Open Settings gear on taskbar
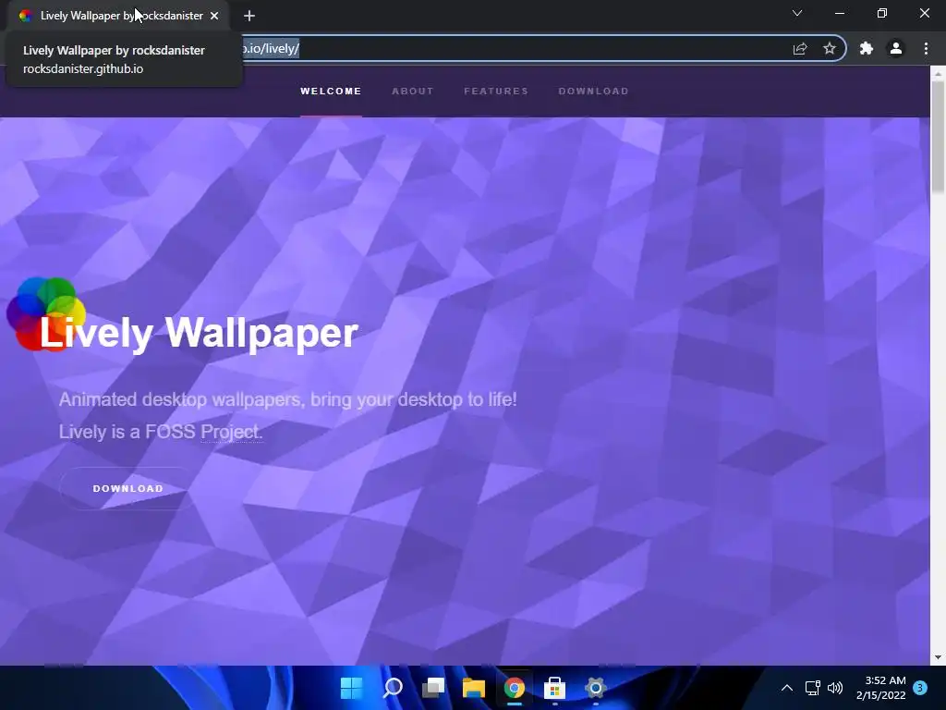Image resolution: width=946 pixels, height=710 pixels. [x=596, y=688]
